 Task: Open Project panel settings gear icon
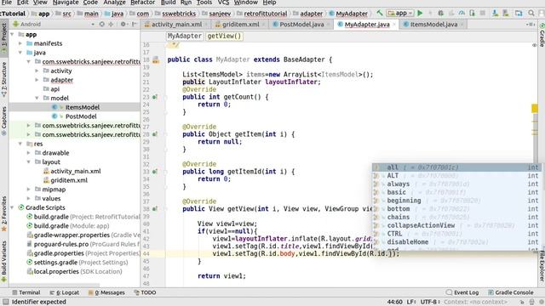(x=123, y=25)
